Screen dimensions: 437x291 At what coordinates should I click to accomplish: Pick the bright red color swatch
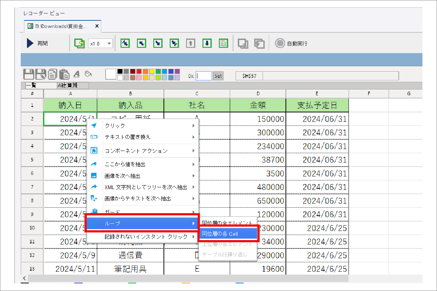[x=139, y=72]
